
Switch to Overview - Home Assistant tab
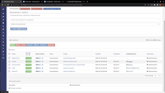(33, 2)
